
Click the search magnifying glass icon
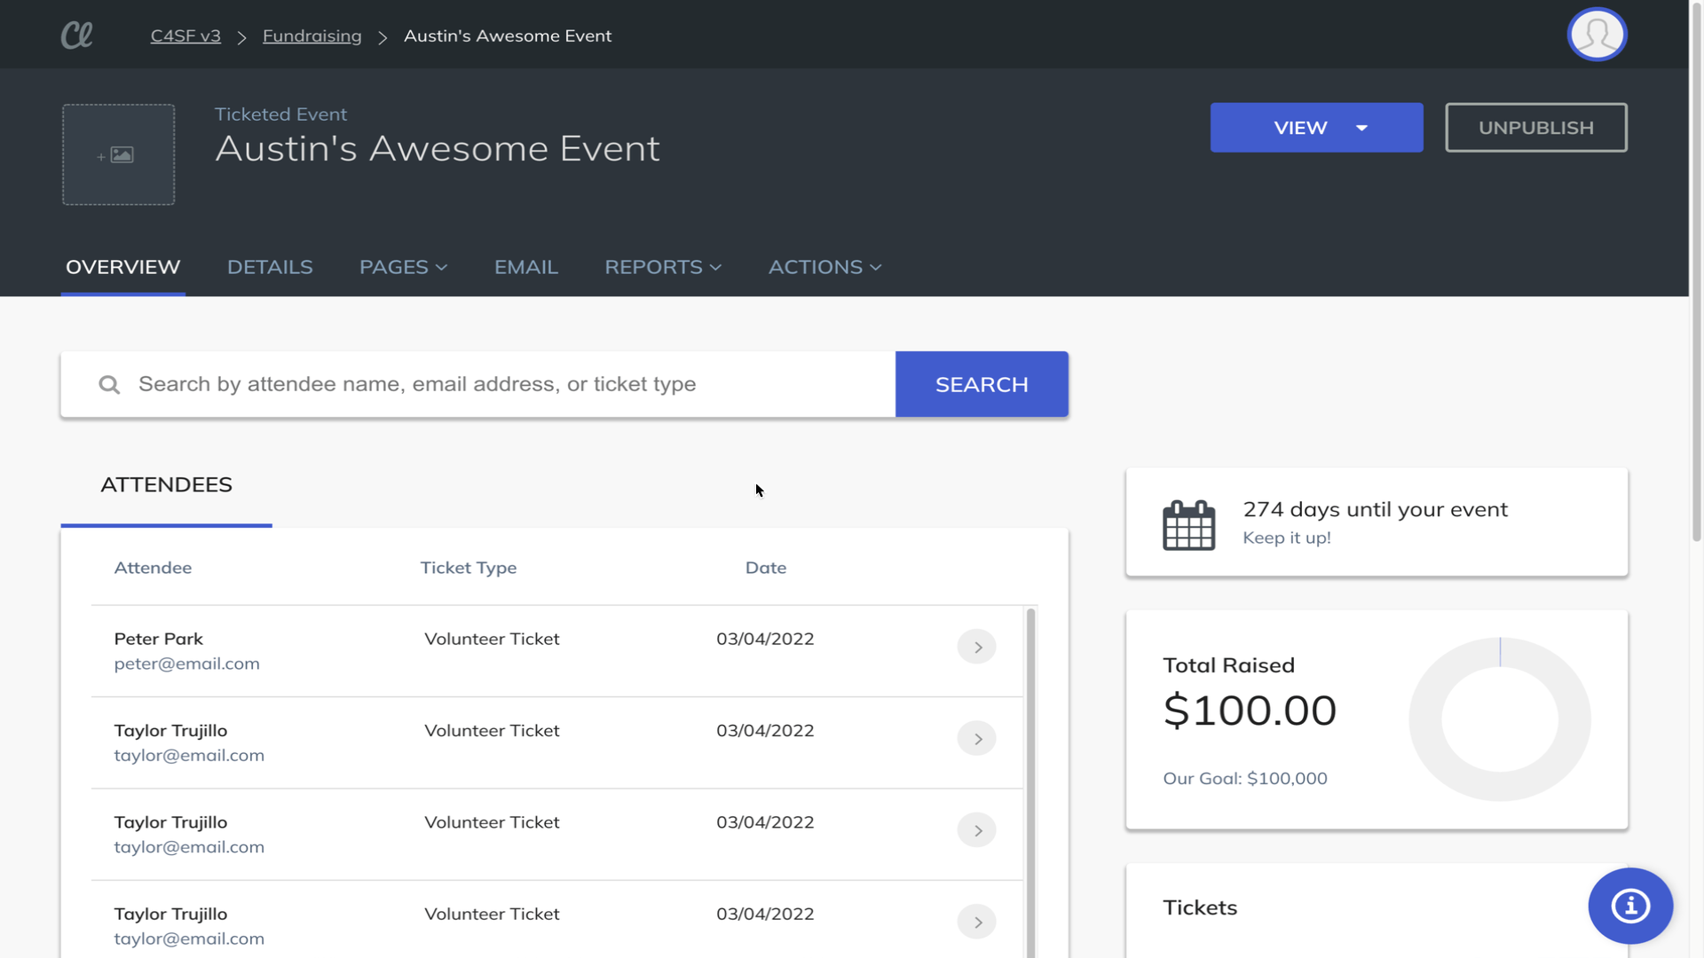(110, 384)
